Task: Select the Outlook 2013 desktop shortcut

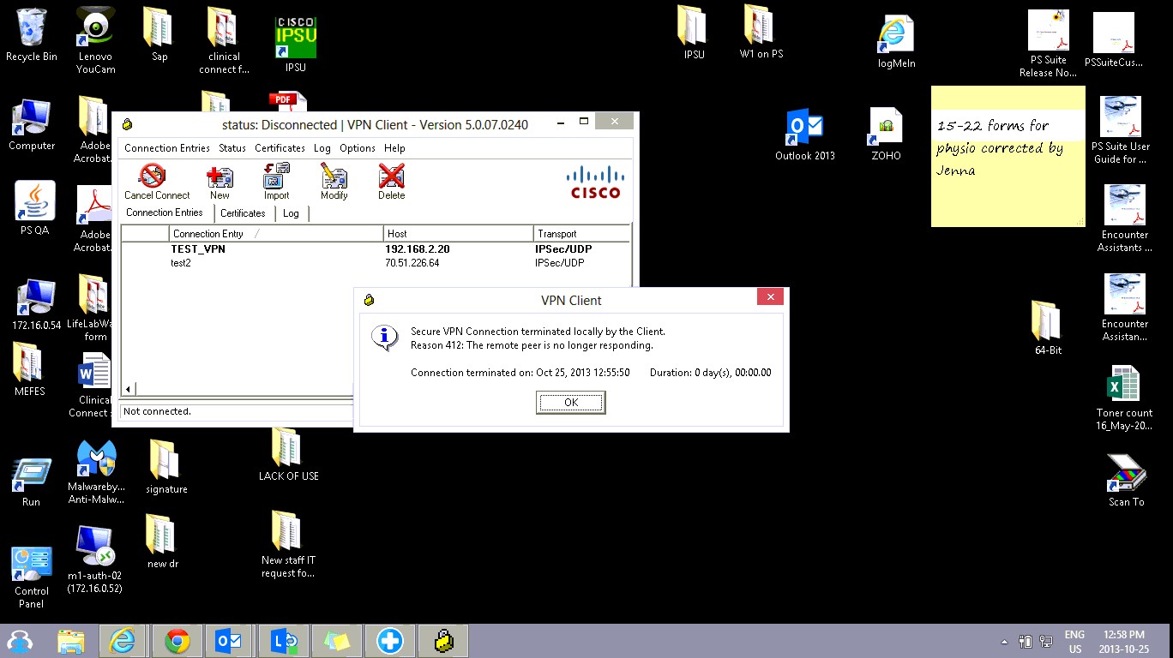Action: 805,135
